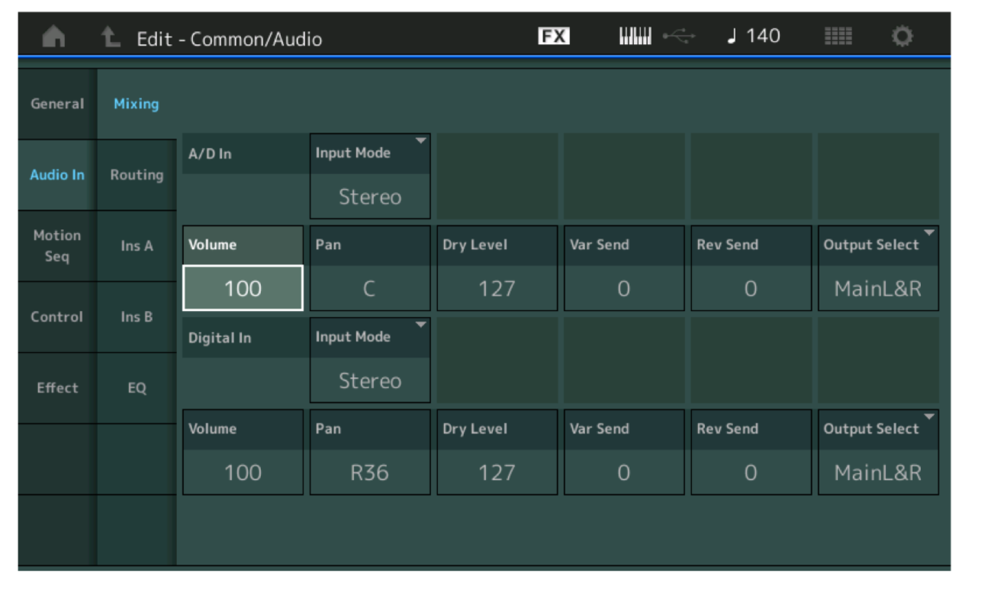Screen dimensions: 988x589
Task: Open the Live Set grid icon
Action: [x=838, y=36]
